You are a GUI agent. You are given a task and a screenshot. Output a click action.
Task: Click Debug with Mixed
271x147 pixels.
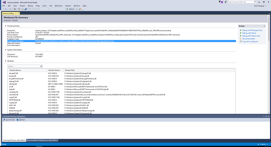pos(249,33)
